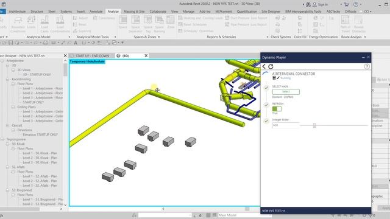The image size is (390, 219).
Task: Click the Loads tool icon
Action: pyautogui.click(x=31, y=20)
